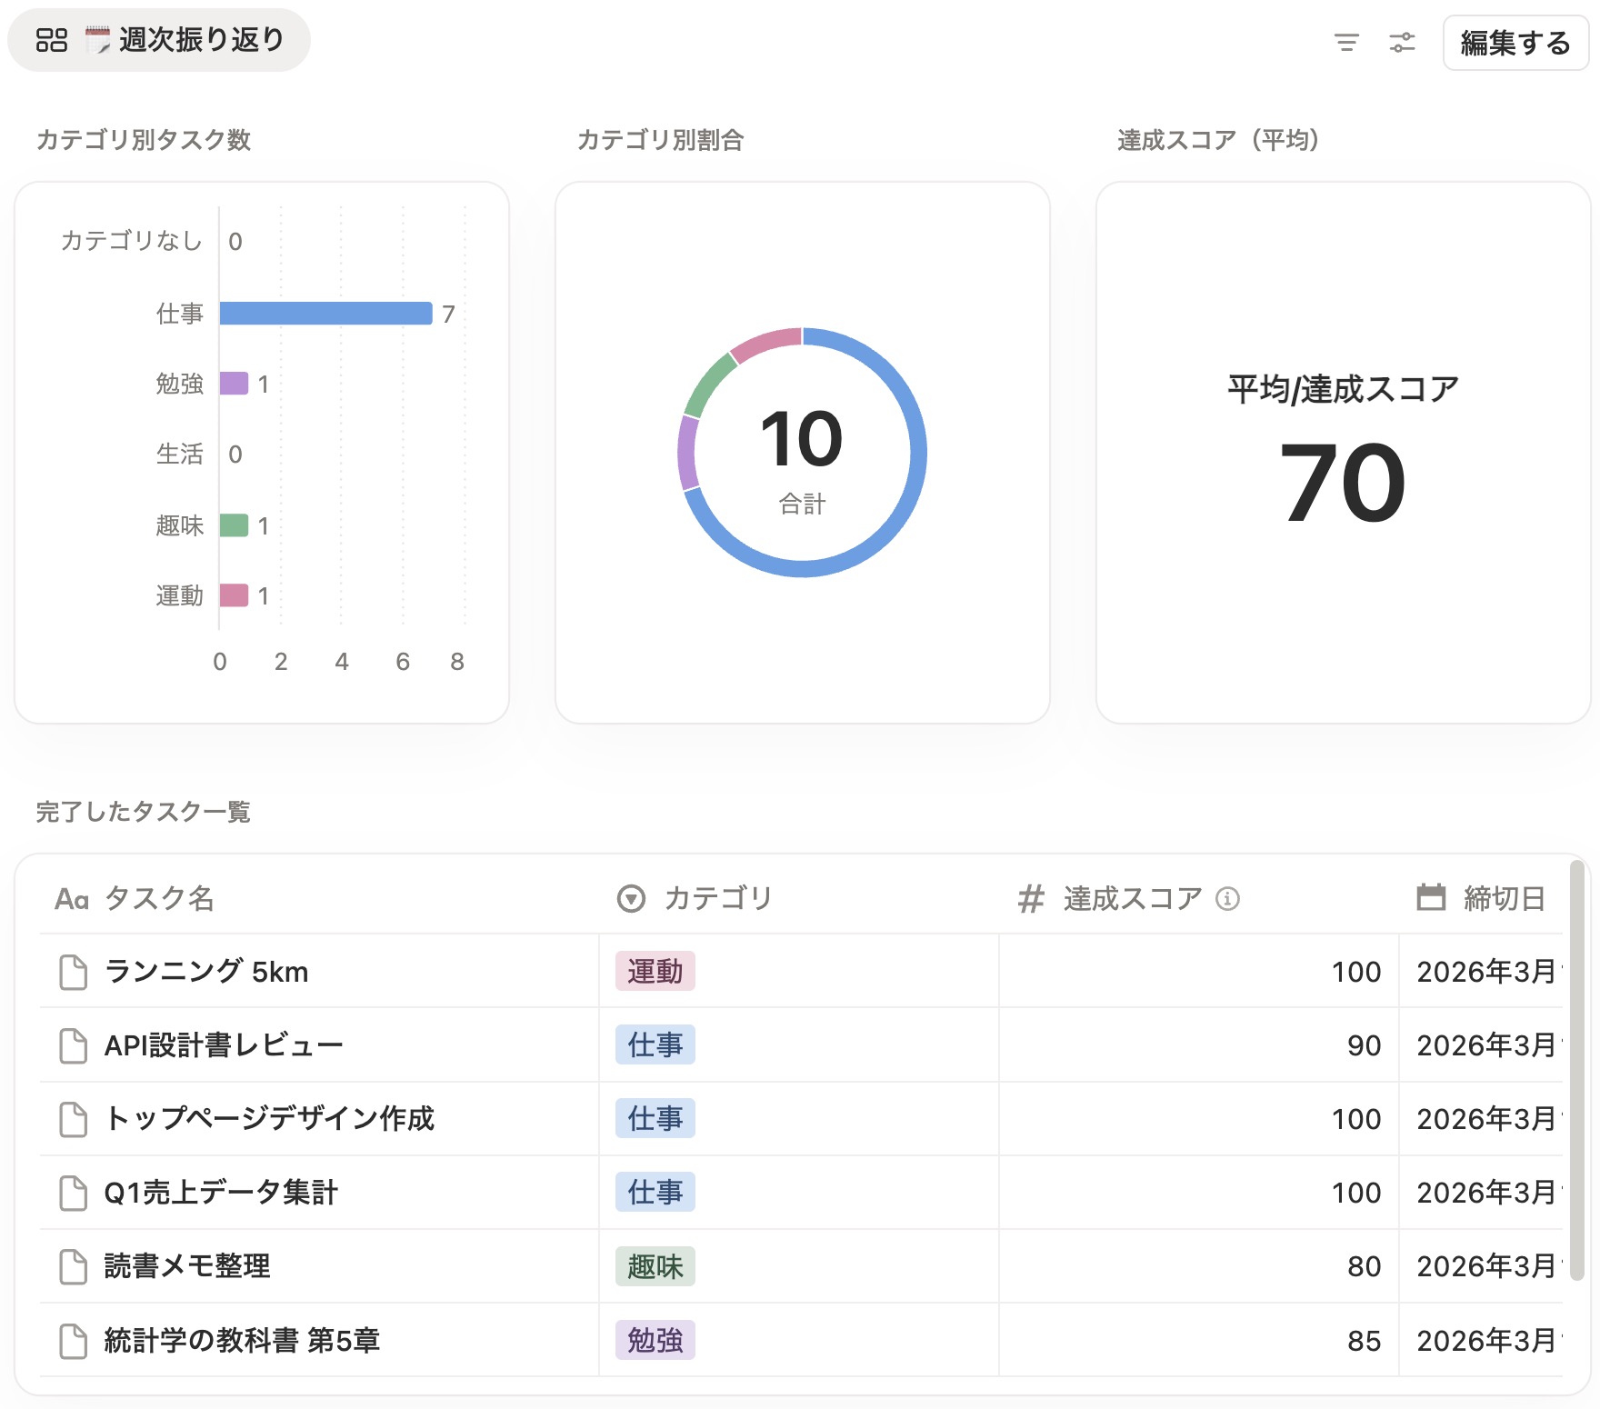The height and width of the screenshot is (1409, 1600).
Task: Open the API設計書レビュー task
Action: (224, 1045)
